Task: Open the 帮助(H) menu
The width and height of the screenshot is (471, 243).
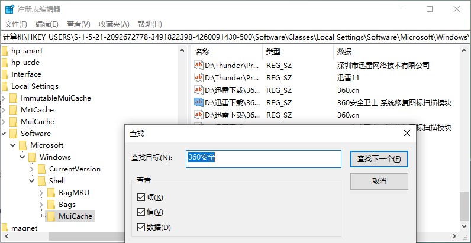Action: (x=150, y=24)
